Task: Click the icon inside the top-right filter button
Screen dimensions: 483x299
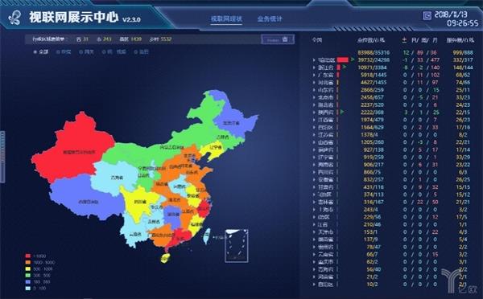Action: point(285,39)
